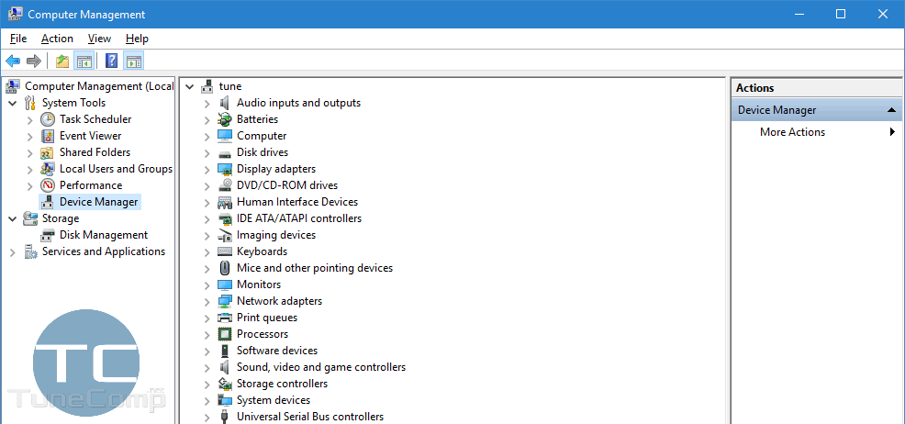This screenshot has width=905, height=424.
Task: Select the Display adapters label
Action: point(276,169)
